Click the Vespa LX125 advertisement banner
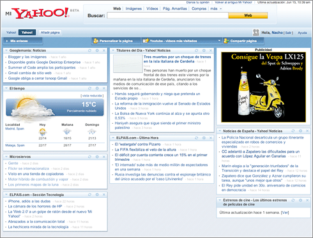This screenshot has height=238, width=313. 264,87
